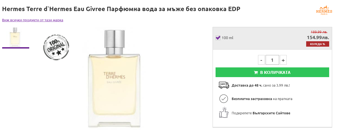Select the small bottle thumbnail image
Image resolution: width=337 pixels, height=134 pixels.
coord(15,37)
